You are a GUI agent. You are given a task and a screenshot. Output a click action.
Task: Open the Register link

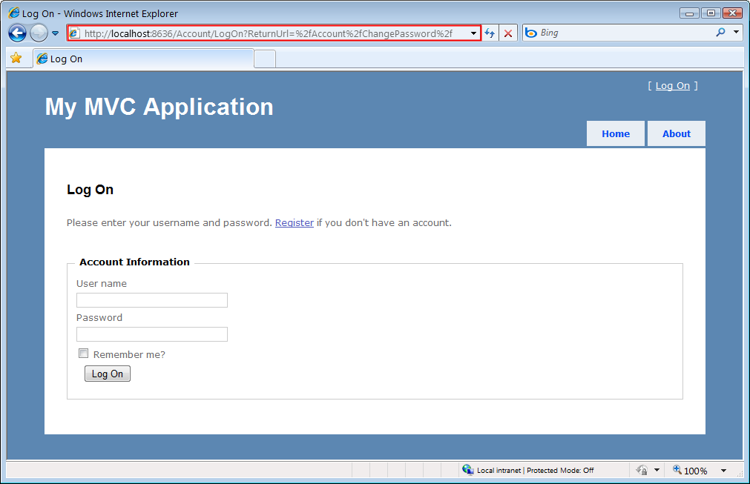pyautogui.click(x=294, y=222)
